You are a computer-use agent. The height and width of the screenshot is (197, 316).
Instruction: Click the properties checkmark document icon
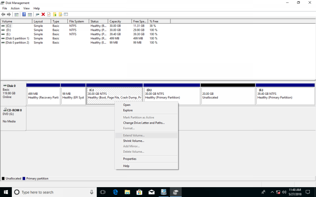point(49,14)
